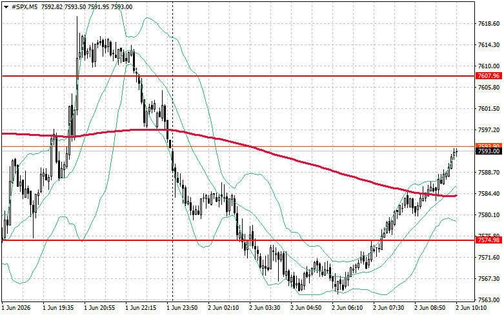
Task: Click the 1 Jun 23:50 time axis label
Action: click(x=182, y=308)
